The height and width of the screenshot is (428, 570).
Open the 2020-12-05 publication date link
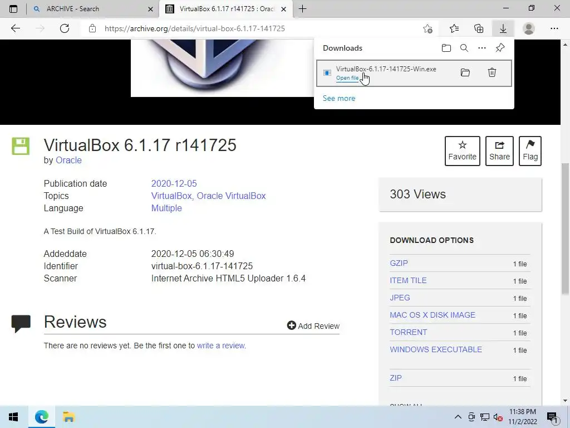[174, 183]
